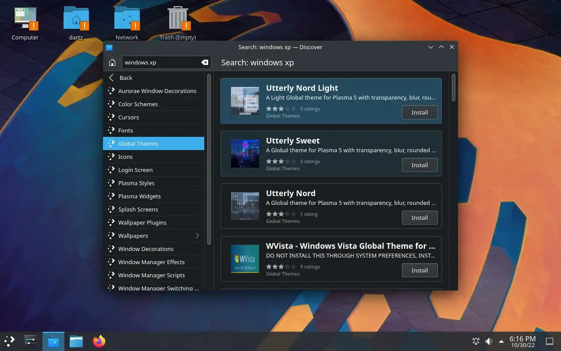Open Color Schemes category
Viewport: 561px width, 351px height.
point(153,104)
